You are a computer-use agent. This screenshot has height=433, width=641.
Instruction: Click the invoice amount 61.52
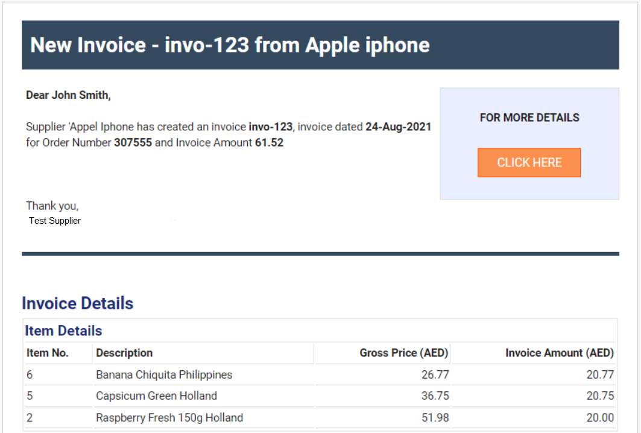(x=269, y=143)
